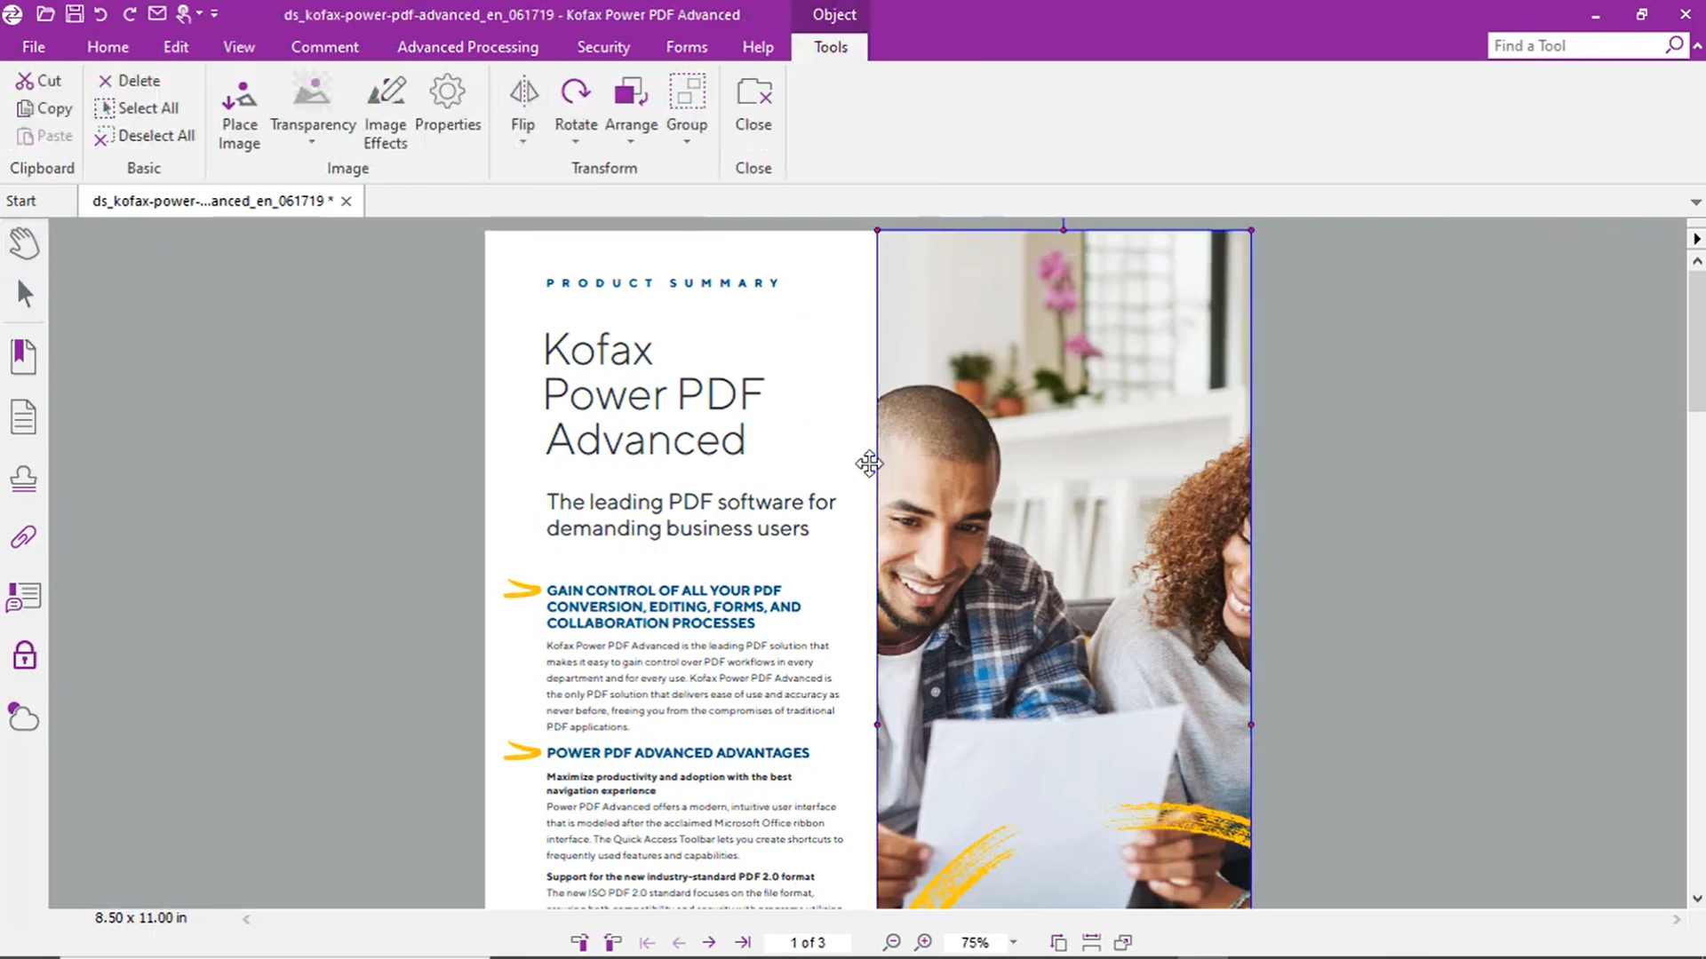Switch to the Home tab
This screenshot has height=959, width=1706.
pos(108,47)
